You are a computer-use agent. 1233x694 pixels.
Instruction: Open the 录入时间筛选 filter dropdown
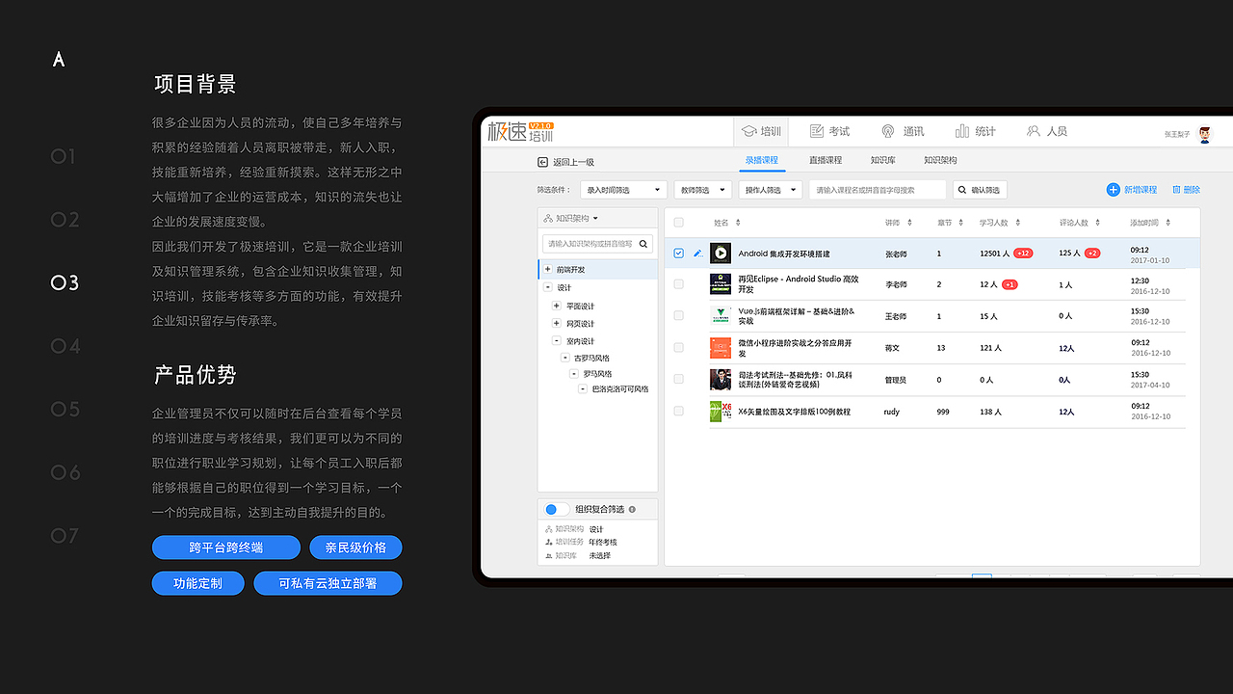[x=623, y=189]
